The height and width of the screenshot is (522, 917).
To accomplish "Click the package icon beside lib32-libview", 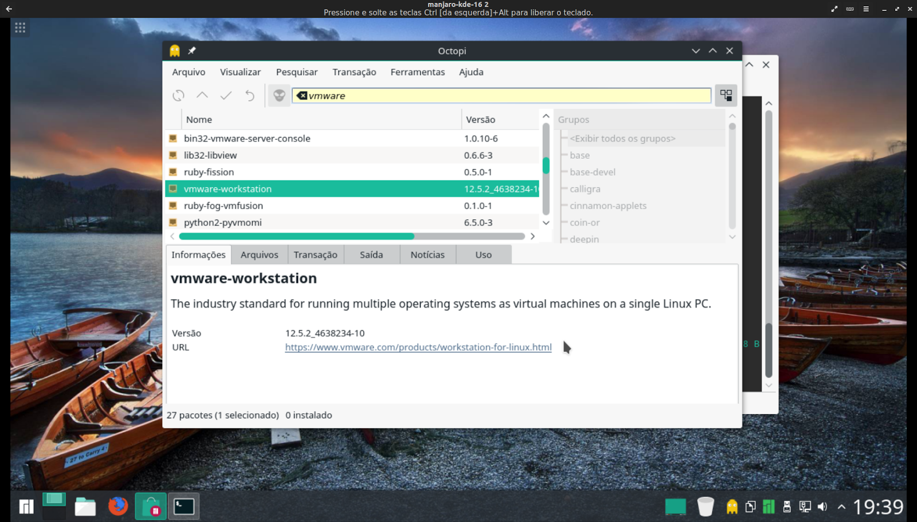I will tap(173, 155).
